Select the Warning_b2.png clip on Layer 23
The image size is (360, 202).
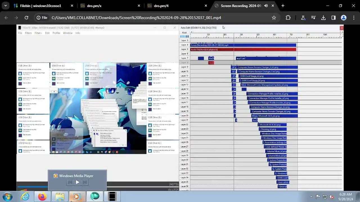pyautogui.click(x=273, y=129)
